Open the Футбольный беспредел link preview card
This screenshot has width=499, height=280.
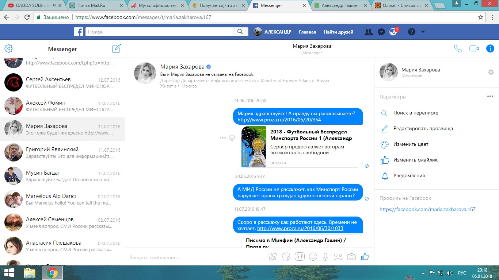point(302,147)
